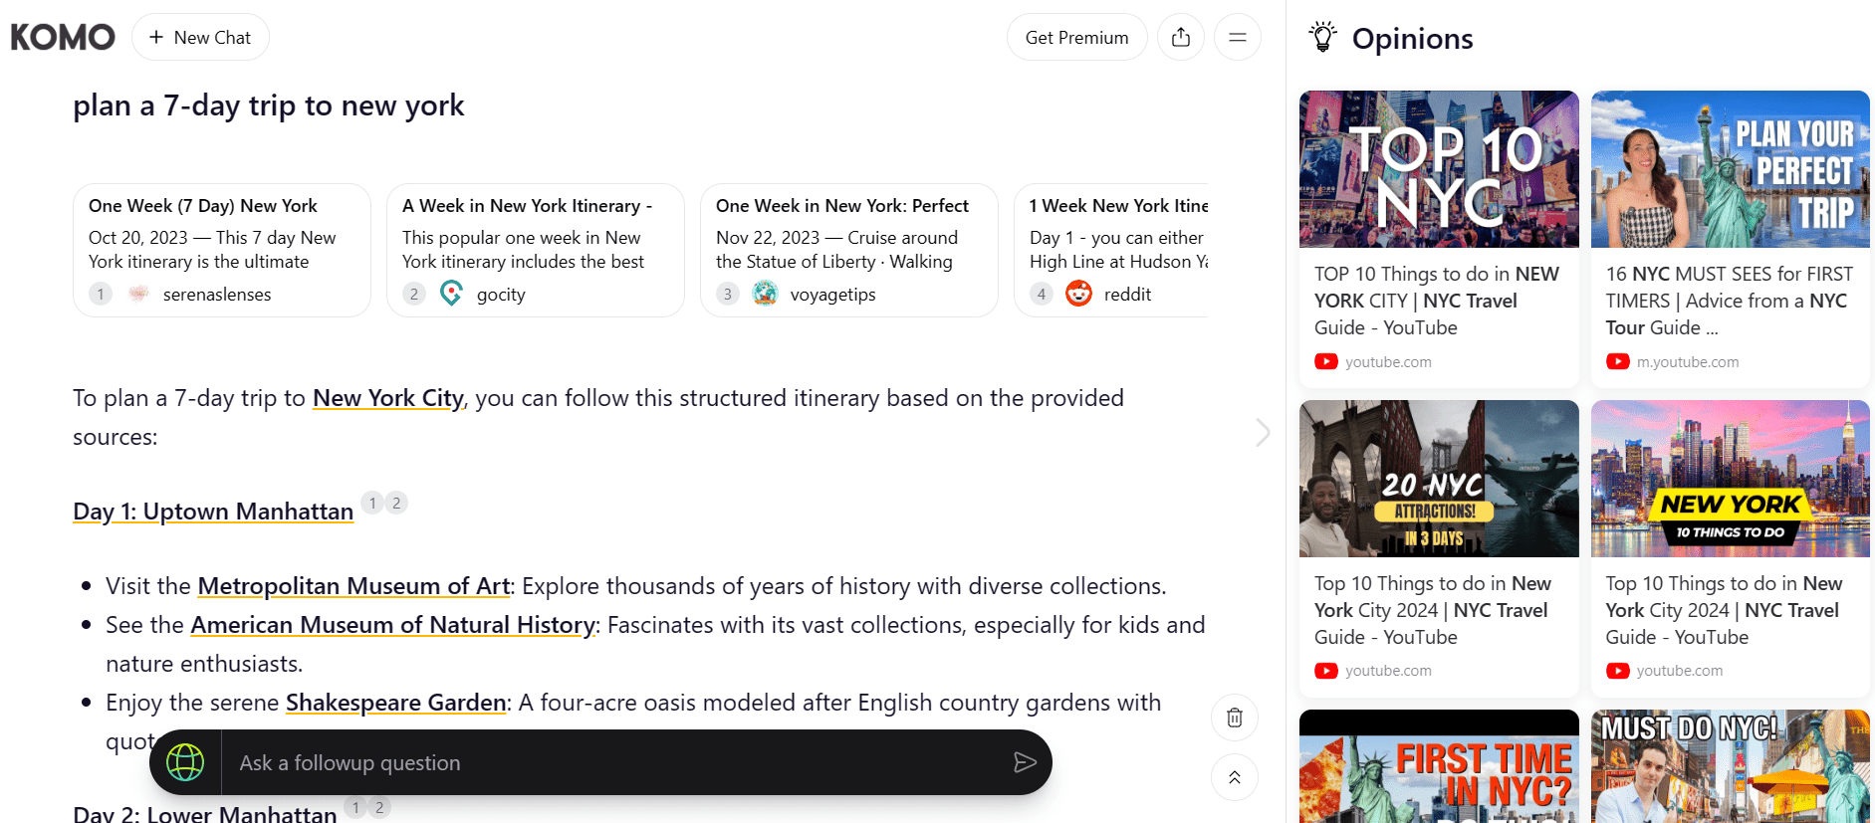
Task: Click the KOMO logo
Action: (63, 38)
